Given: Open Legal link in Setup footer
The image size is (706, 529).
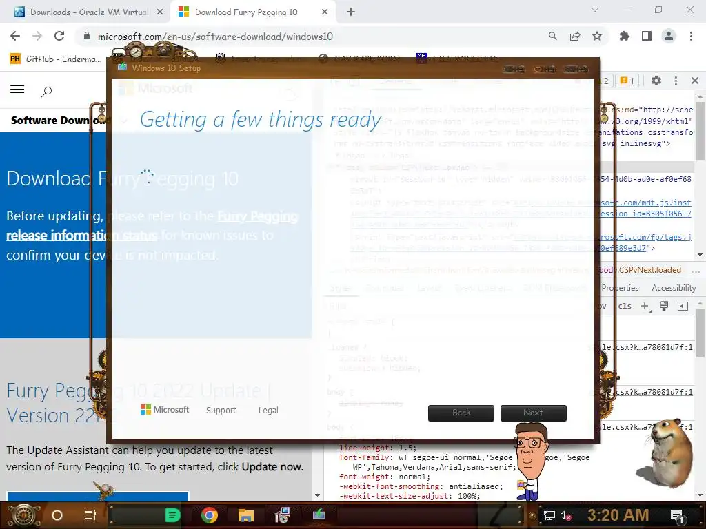Looking at the screenshot, I should pos(268,411).
